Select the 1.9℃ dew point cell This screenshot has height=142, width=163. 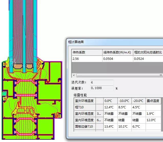pos(153,114)
